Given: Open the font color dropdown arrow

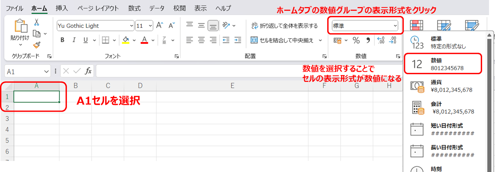Looking at the screenshot, I should (153, 40).
